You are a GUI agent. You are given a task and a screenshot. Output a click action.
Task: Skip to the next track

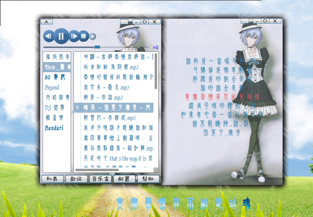click(74, 36)
